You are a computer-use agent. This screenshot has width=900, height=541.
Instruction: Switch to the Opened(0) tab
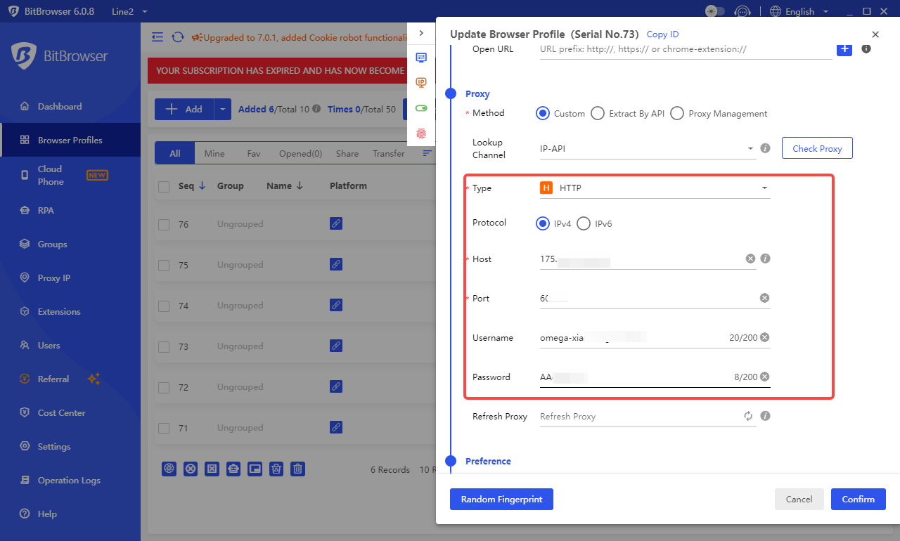[300, 153]
